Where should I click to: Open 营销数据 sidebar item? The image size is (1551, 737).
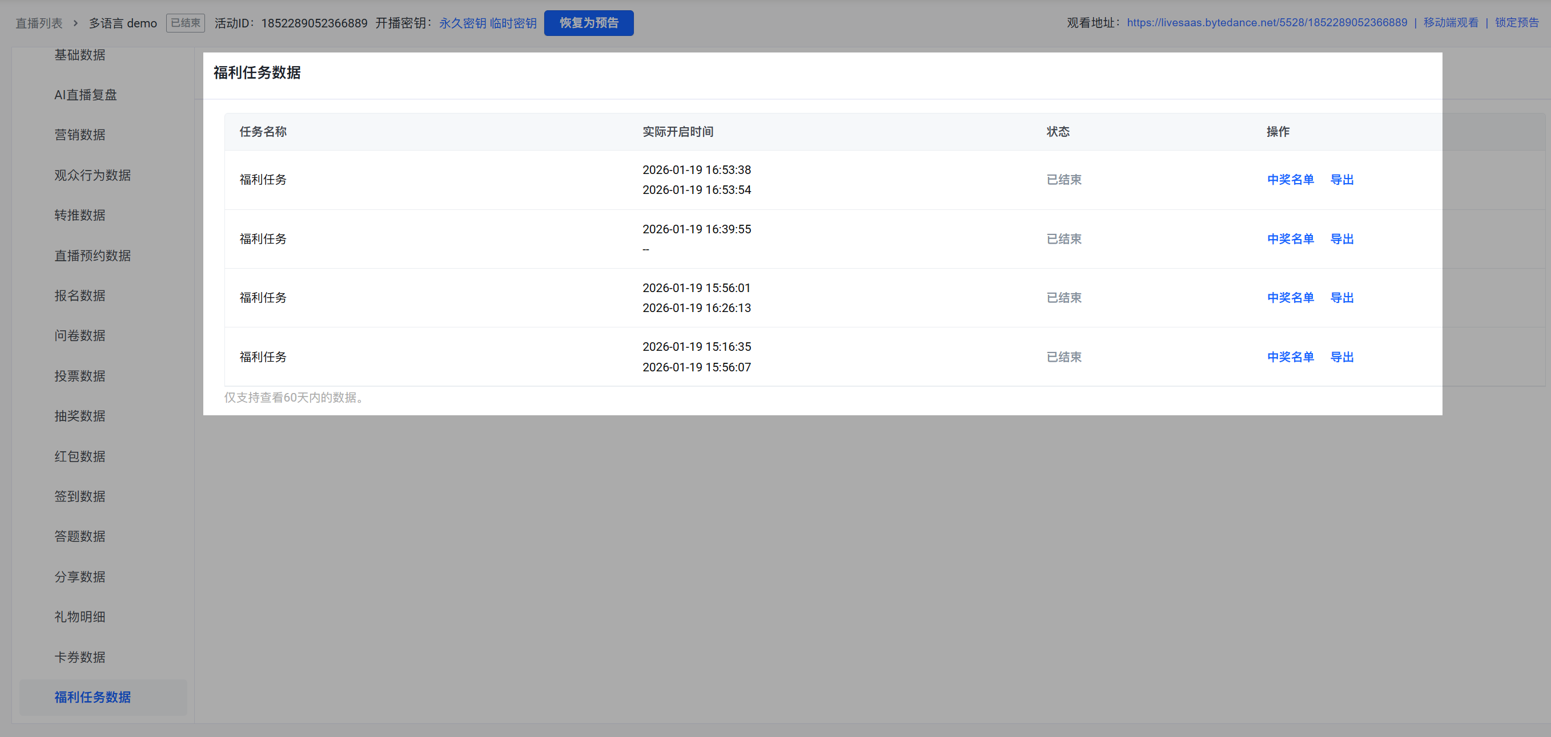coord(80,135)
